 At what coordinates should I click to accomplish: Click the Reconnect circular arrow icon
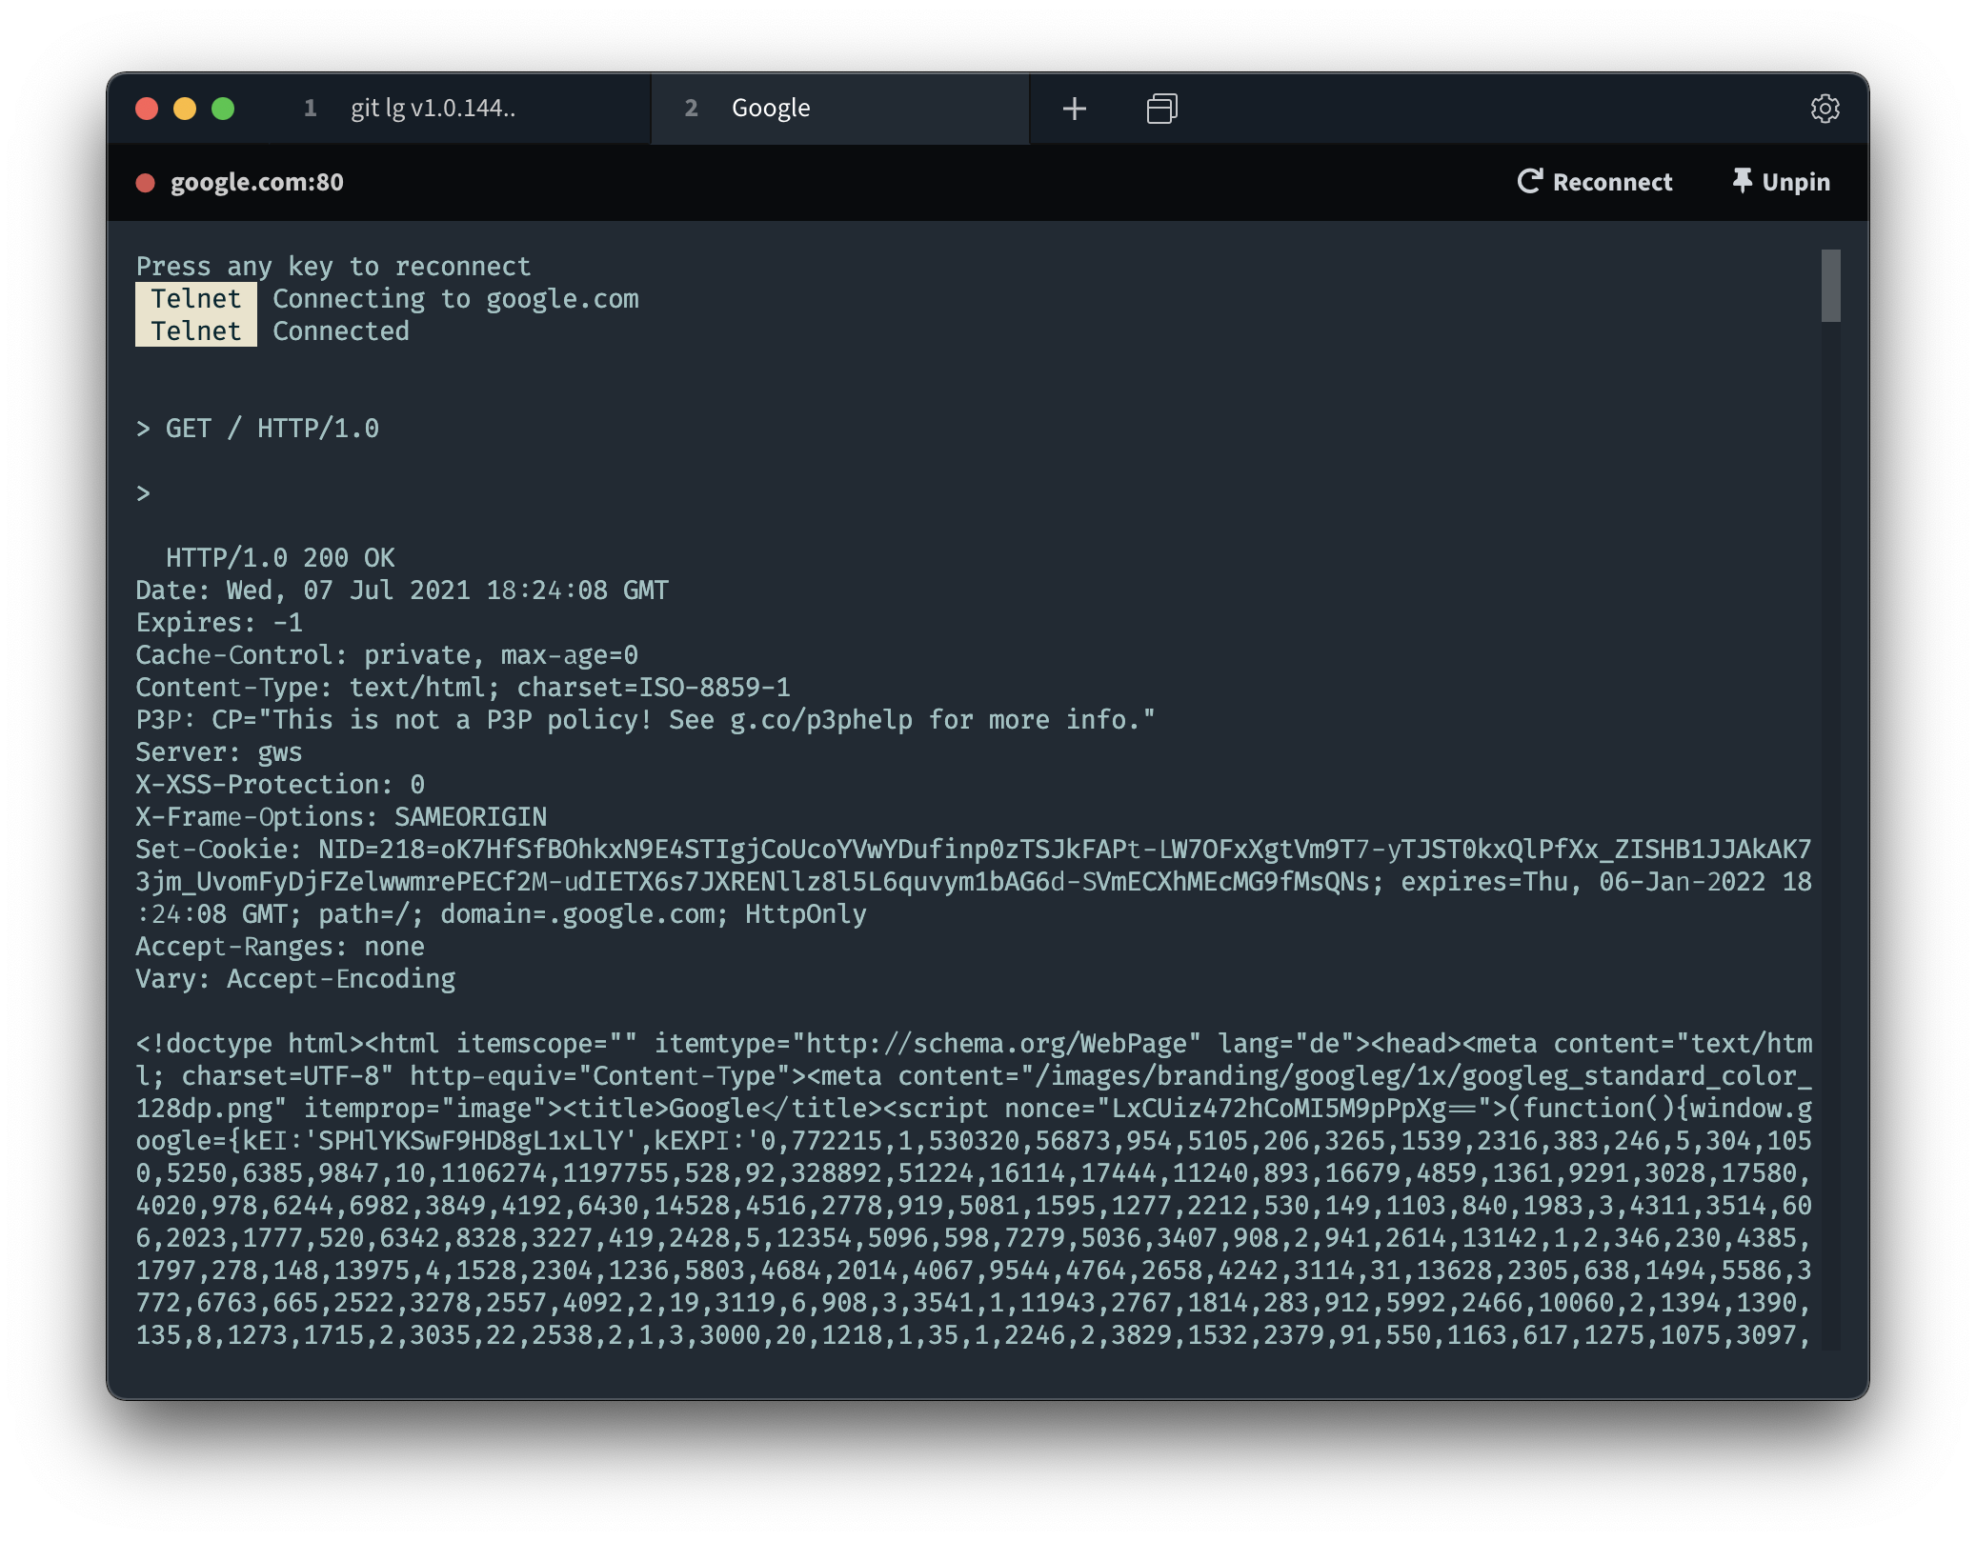(1529, 181)
